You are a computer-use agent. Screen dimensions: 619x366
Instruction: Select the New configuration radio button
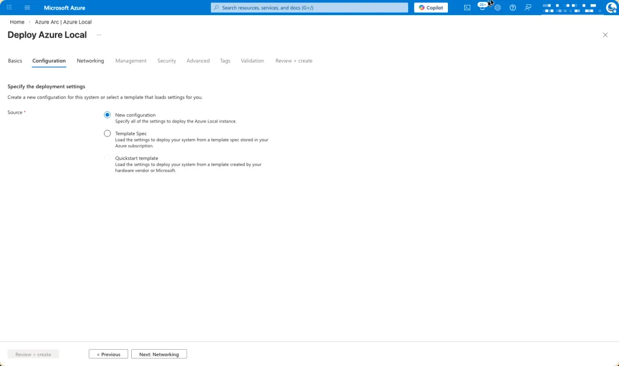tap(108, 115)
